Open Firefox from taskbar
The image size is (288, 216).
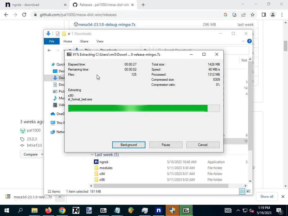[48, 210]
